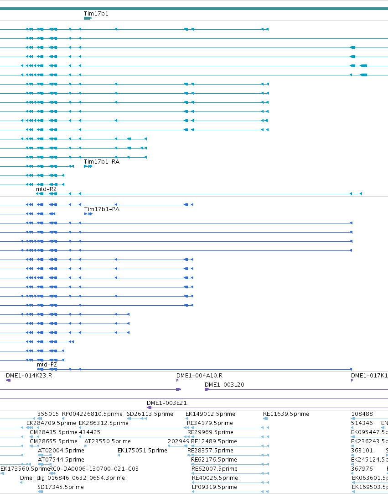Select the RE11639.5prime label
The height and width of the screenshot is (494, 388).
click(x=286, y=414)
